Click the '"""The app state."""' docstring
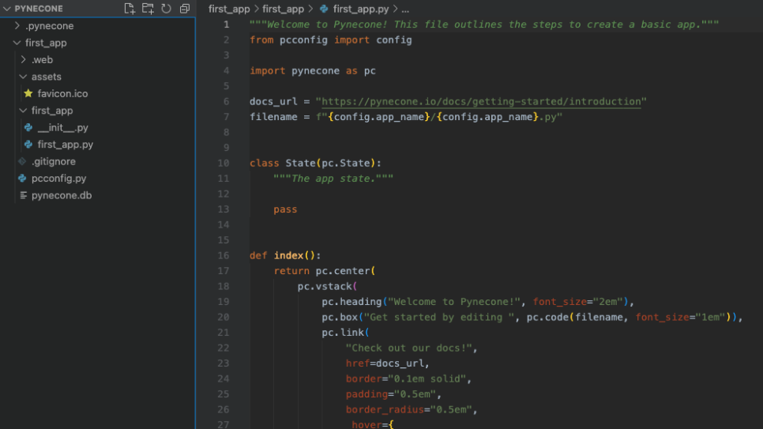Screen dimensions: 763x429 (333, 179)
